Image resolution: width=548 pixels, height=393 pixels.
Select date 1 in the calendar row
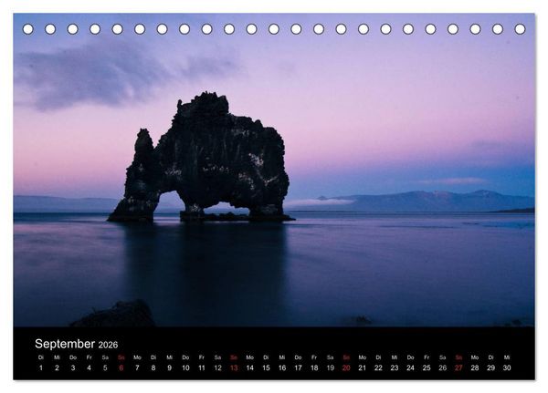pos(41,367)
